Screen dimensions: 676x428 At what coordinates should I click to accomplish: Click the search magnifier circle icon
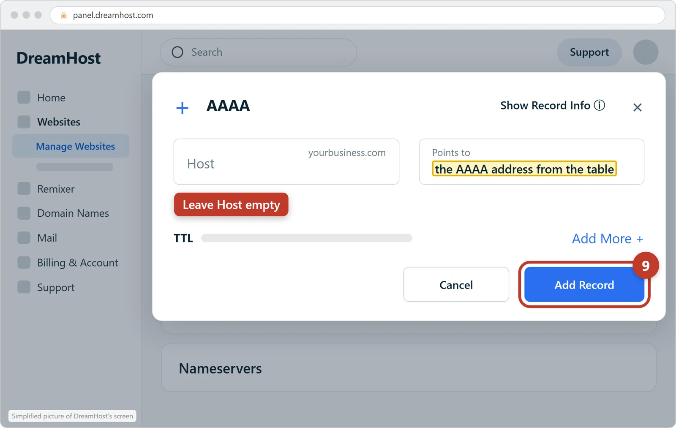pyautogui.click(x=177, y=52)
